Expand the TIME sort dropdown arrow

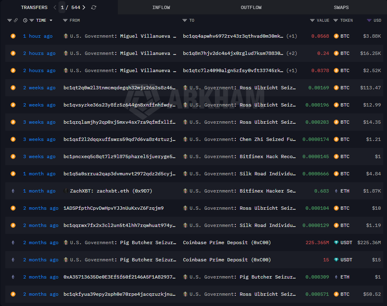[x=51, y=20]
